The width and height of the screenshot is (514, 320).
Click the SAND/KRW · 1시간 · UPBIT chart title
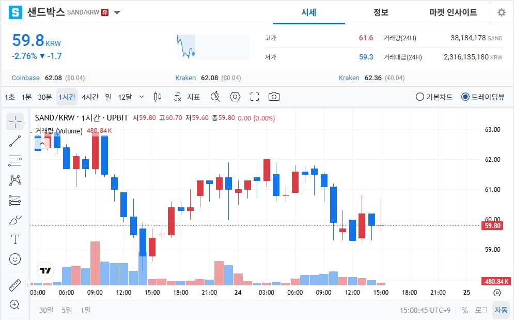coord(81,118)
